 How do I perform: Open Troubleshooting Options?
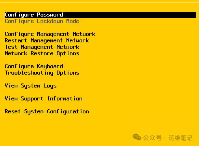42,73
